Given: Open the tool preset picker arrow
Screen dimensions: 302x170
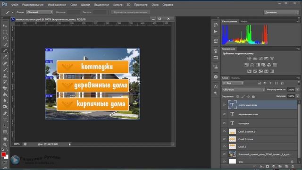Looking at the screenshot, I should tap(13, 12).
